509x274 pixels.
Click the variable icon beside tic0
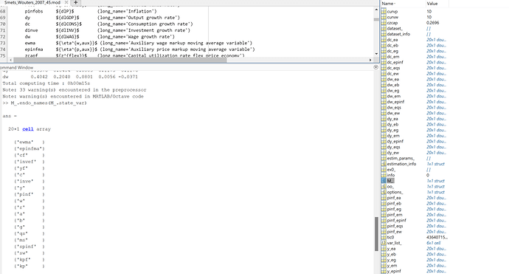tap(384, 237)
